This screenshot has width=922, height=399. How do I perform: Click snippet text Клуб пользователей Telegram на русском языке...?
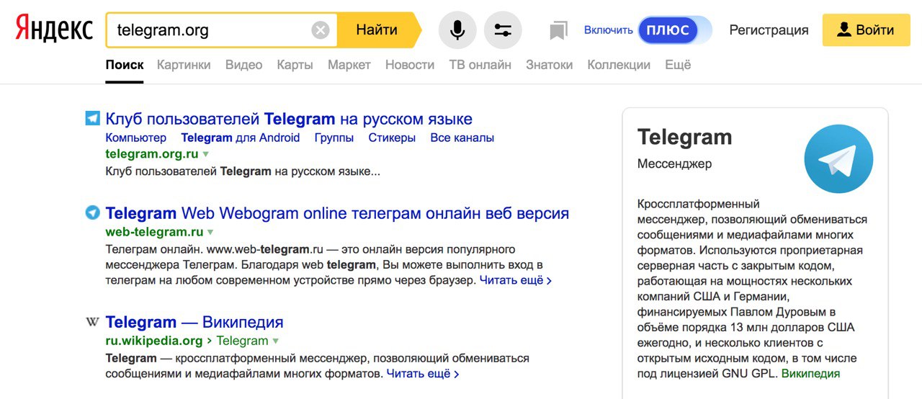243,171
